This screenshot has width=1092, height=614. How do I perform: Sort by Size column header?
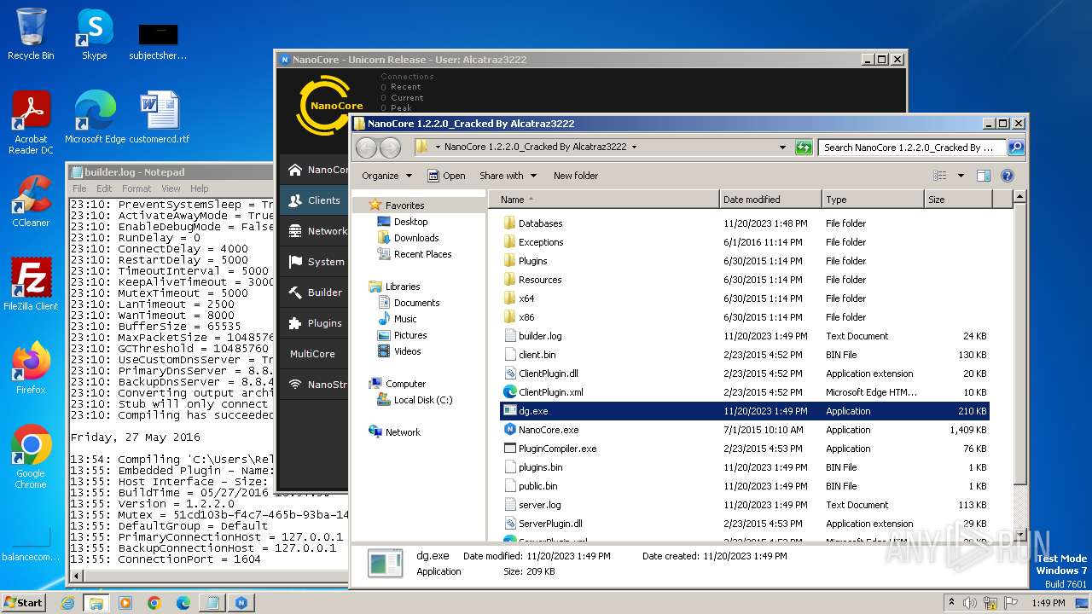(x=958, y=200)
